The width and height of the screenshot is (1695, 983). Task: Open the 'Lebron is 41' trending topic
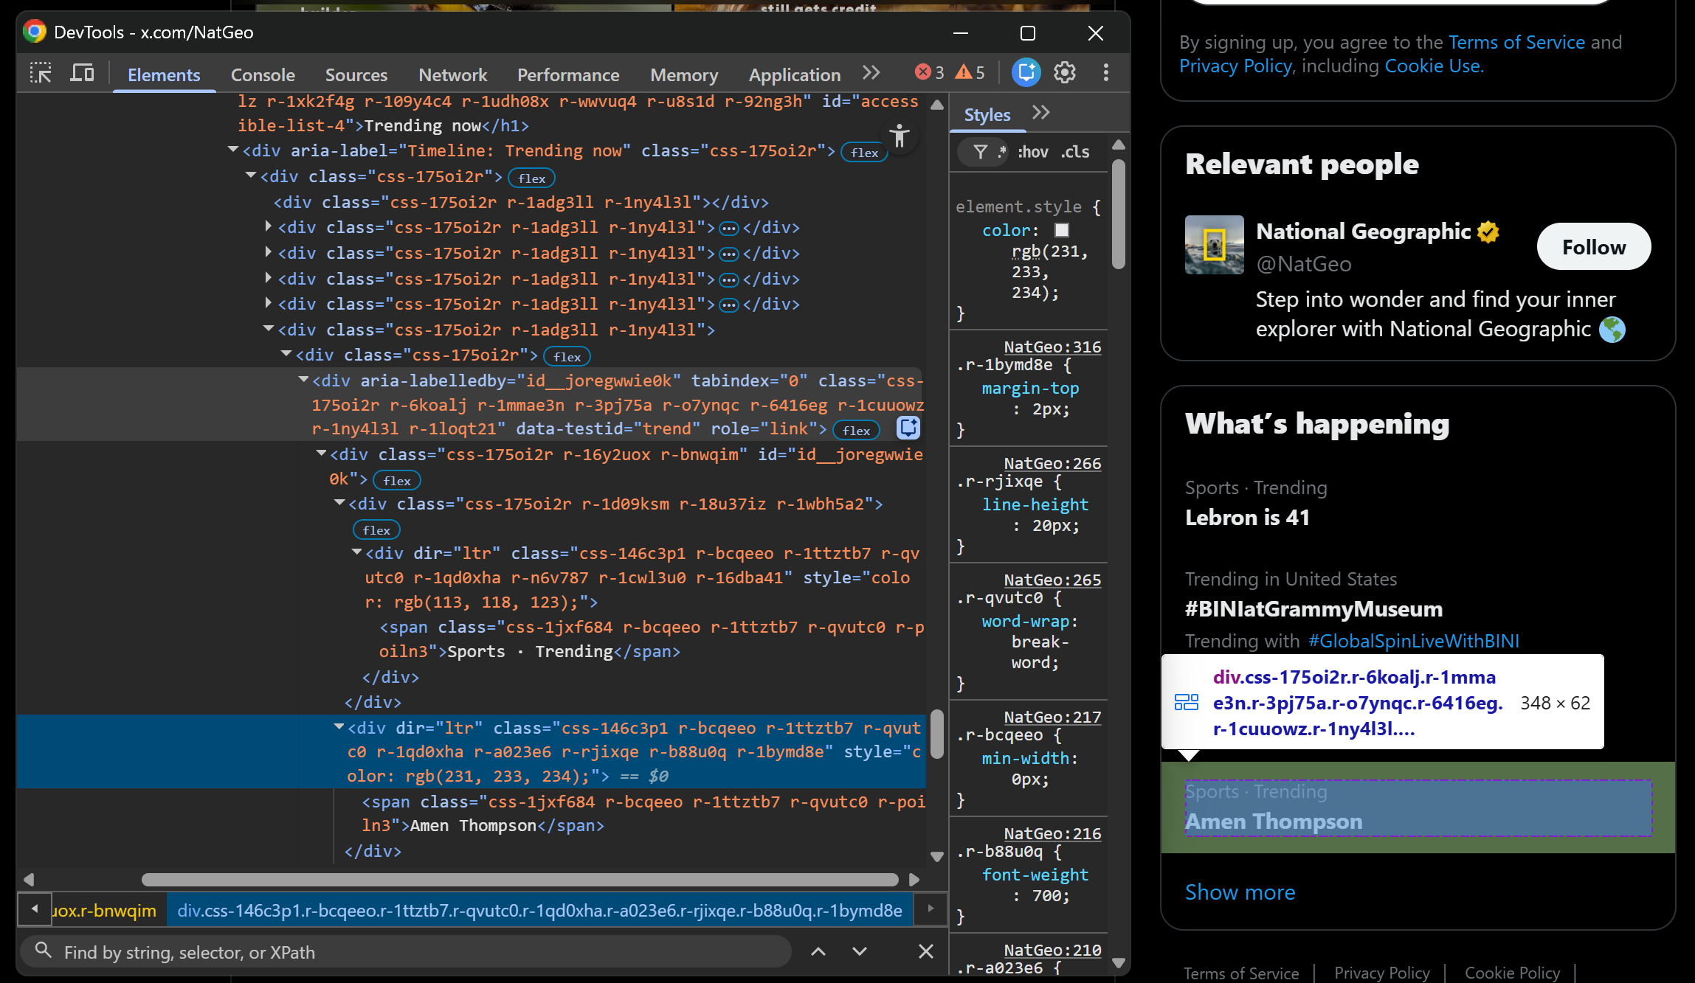pyautogui.click(x=1247, y=518)
